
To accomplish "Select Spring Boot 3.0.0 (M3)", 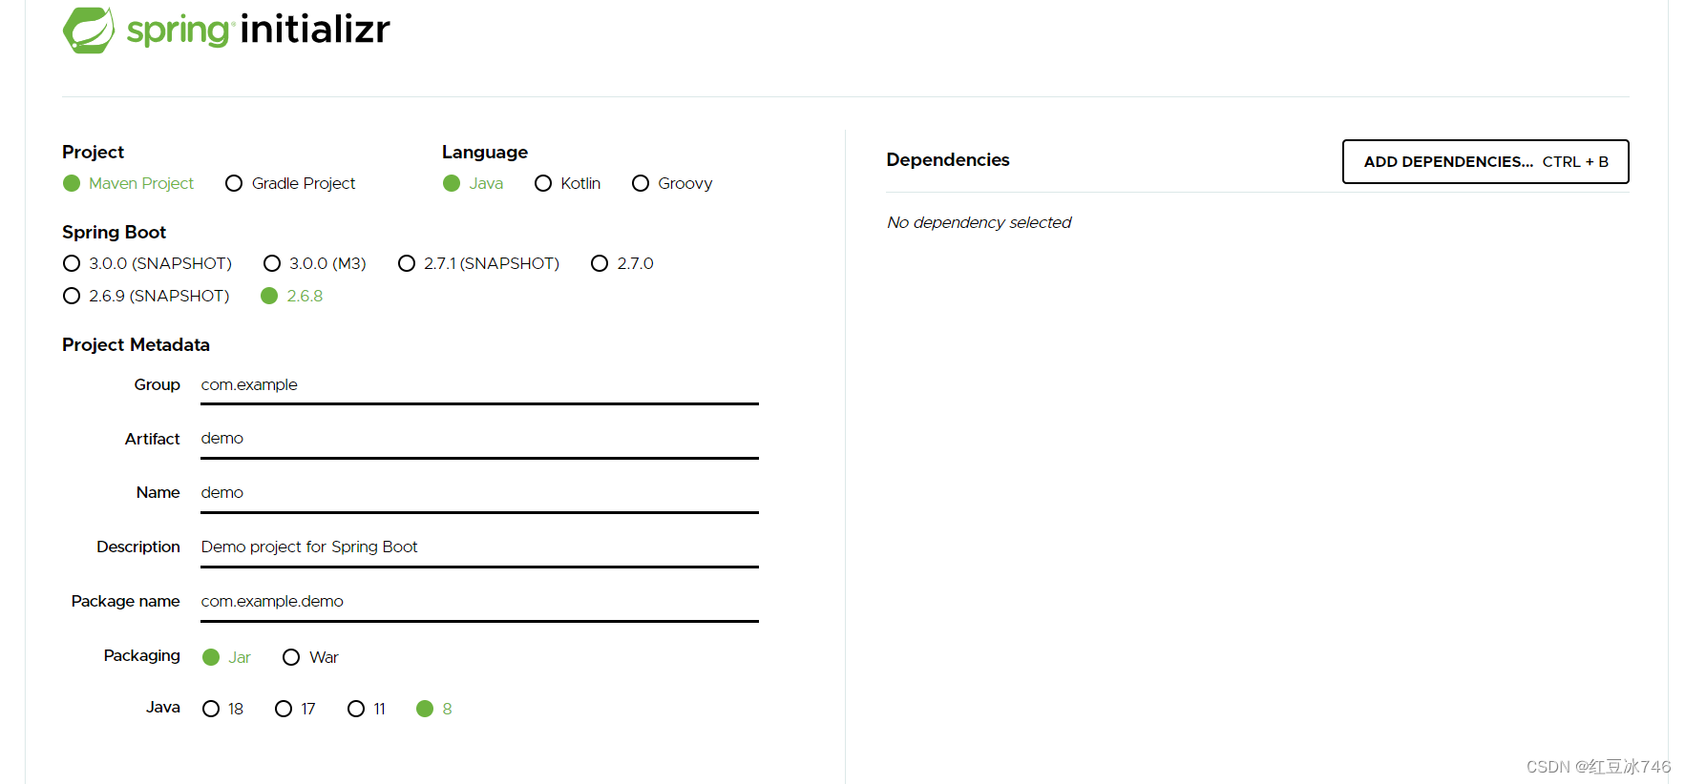I will click(x=315, y=263).
